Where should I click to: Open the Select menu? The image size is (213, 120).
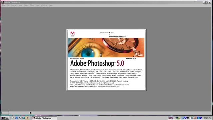[26, 5]
